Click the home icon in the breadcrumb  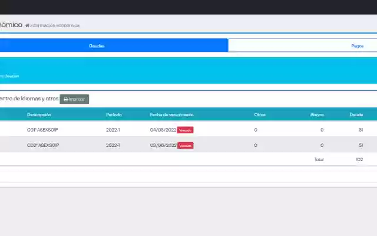coord(27,25)
